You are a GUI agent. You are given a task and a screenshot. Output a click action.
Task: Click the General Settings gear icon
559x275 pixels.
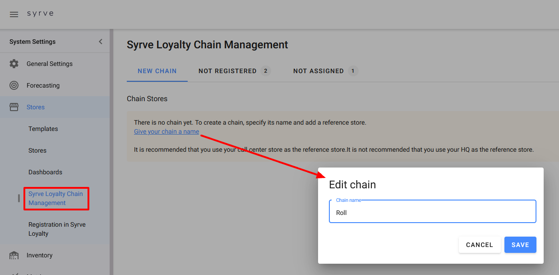14,64
